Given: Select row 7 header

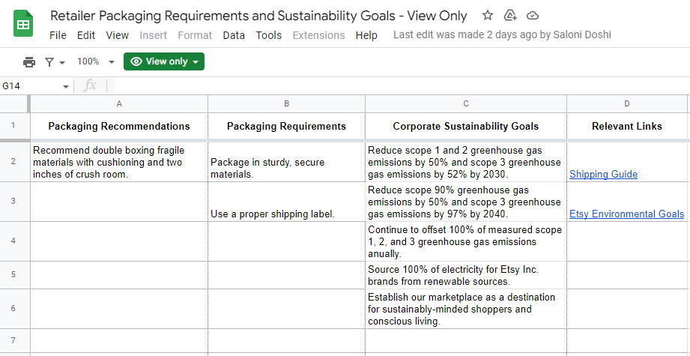Looking at the screenshot, I should tap(13, 340).
